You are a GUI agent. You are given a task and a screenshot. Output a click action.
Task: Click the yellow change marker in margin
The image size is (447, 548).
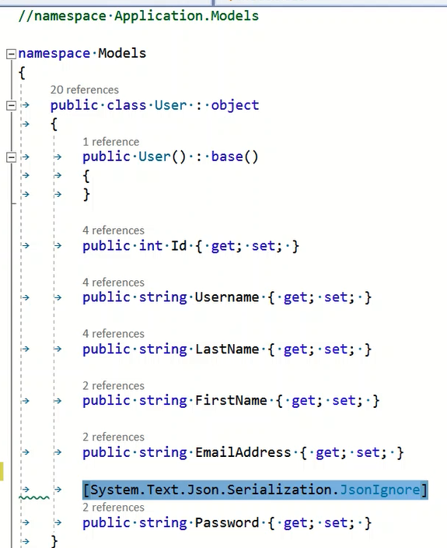(2, 471)
